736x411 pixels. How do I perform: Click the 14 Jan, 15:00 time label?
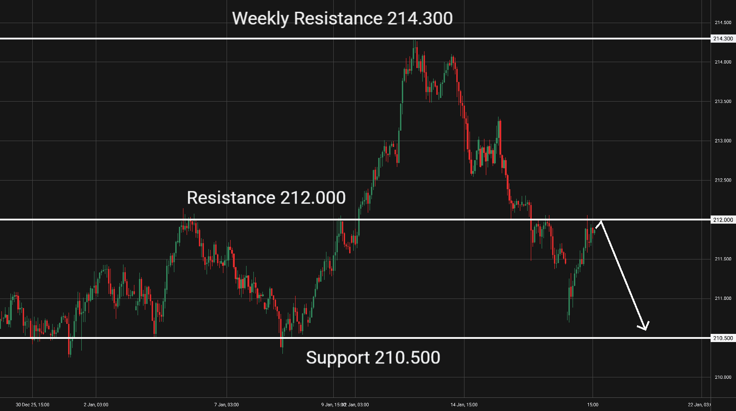tap(464, 405)
